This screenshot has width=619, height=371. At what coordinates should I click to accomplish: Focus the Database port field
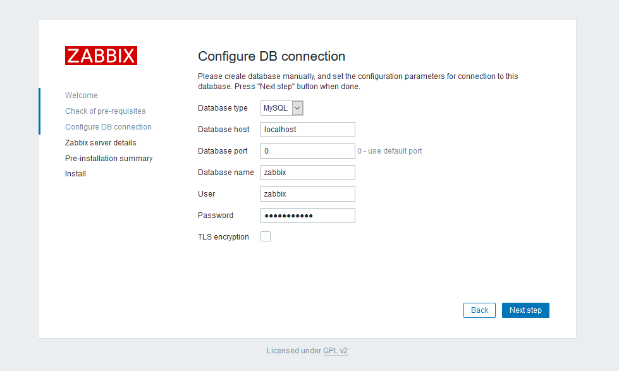tap(308, 151)
